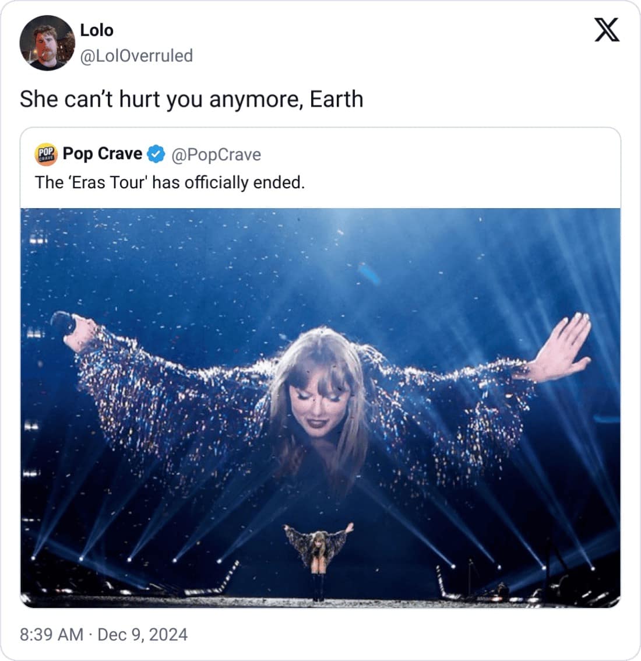Image resolution: width=641 pixels, height=661 pixels.
Task: Click the X logo
Action: coord(607,30)
